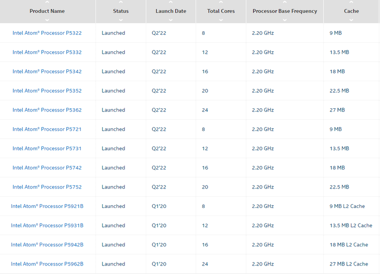This screenshot has height=274, width=380.
Task: Open Intel Atom Processor P5942B link
Action: [47, 245]
